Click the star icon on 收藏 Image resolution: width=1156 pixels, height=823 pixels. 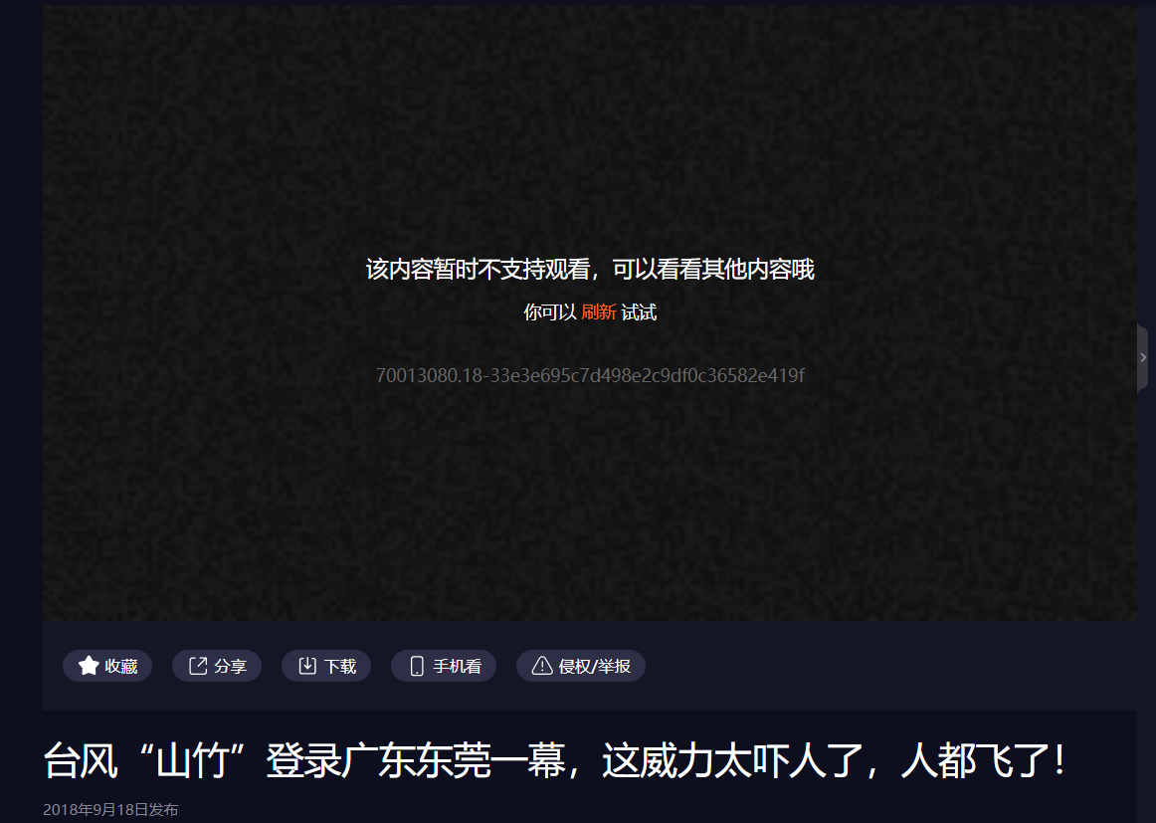coord(89,666)
